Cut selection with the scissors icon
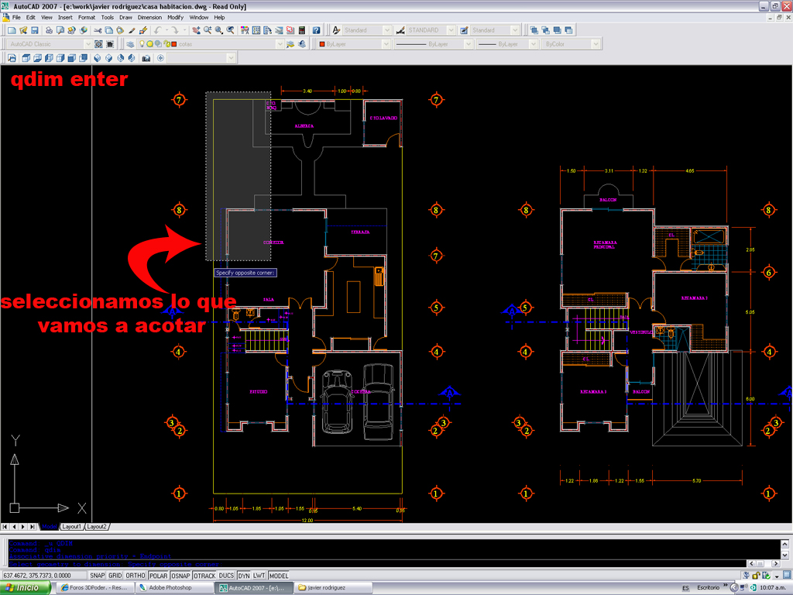The height and width of the screenshot is (595, 793). pyautogui.click(x=98, y=30)
